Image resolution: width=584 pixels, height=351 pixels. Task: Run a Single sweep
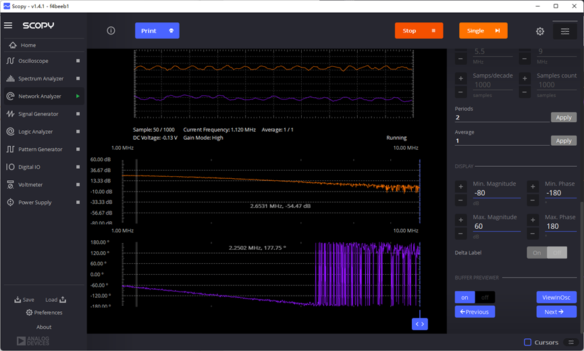483,30
